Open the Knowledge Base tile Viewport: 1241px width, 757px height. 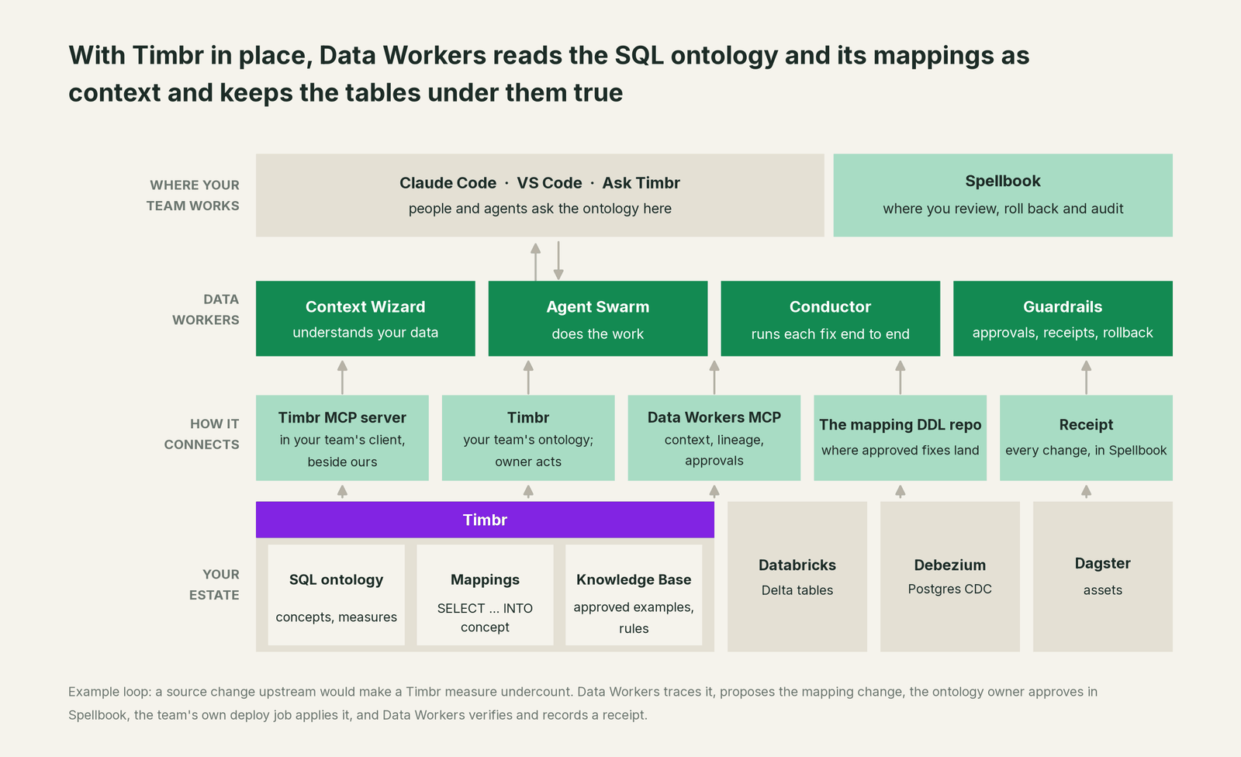point(634,595)
